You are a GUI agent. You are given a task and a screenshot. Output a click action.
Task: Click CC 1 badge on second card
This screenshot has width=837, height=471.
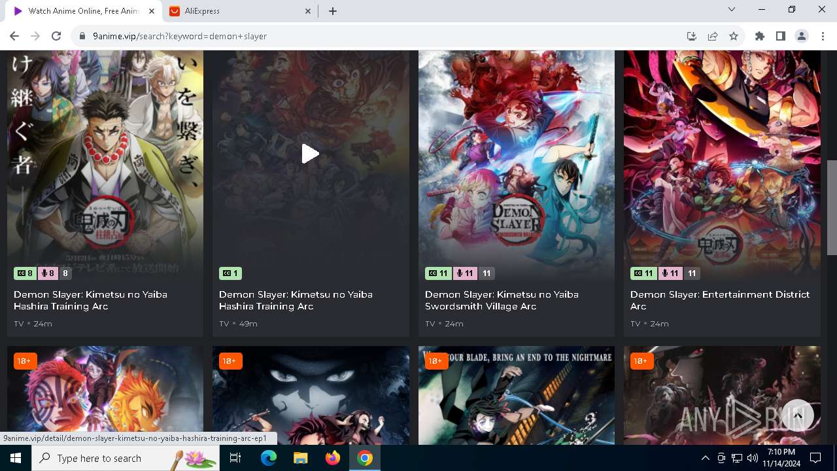pyautogui.click(x=230, y=273)
